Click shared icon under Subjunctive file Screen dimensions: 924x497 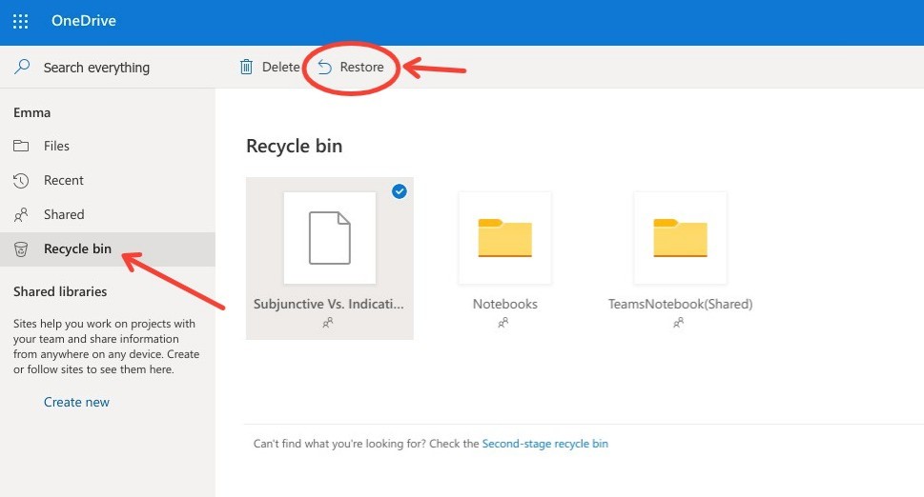point(328,323)
